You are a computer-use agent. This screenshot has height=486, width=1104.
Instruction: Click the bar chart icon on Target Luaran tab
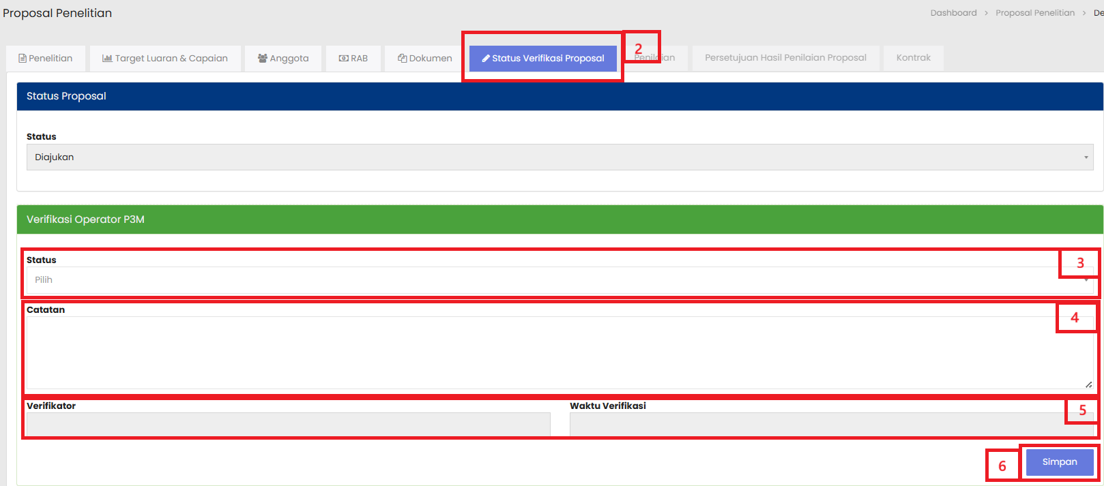coord(107,59)
